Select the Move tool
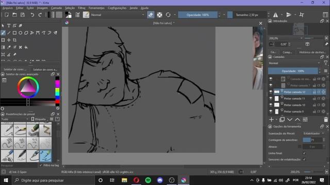The height and width of the screenshot is (185, 330). coord(9,40)
